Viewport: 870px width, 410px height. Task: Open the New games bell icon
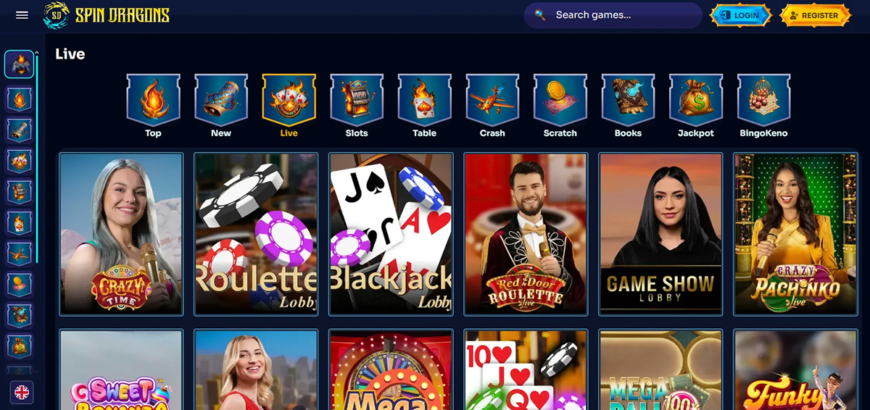pos(221,100)
